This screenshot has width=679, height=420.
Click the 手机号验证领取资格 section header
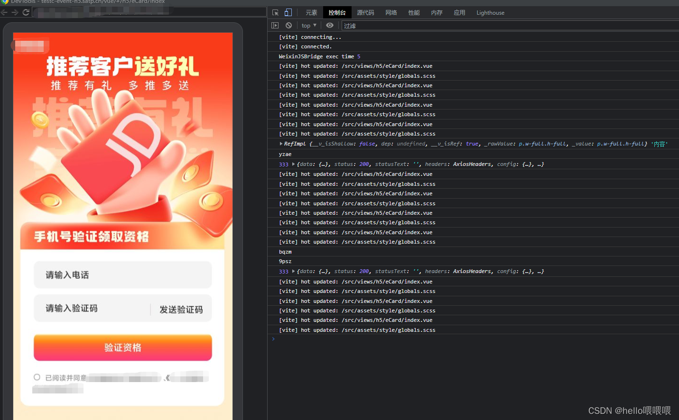[x=92, y=237]
